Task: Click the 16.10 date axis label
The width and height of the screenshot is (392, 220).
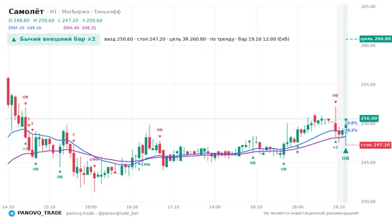Action: coord(132,207)
